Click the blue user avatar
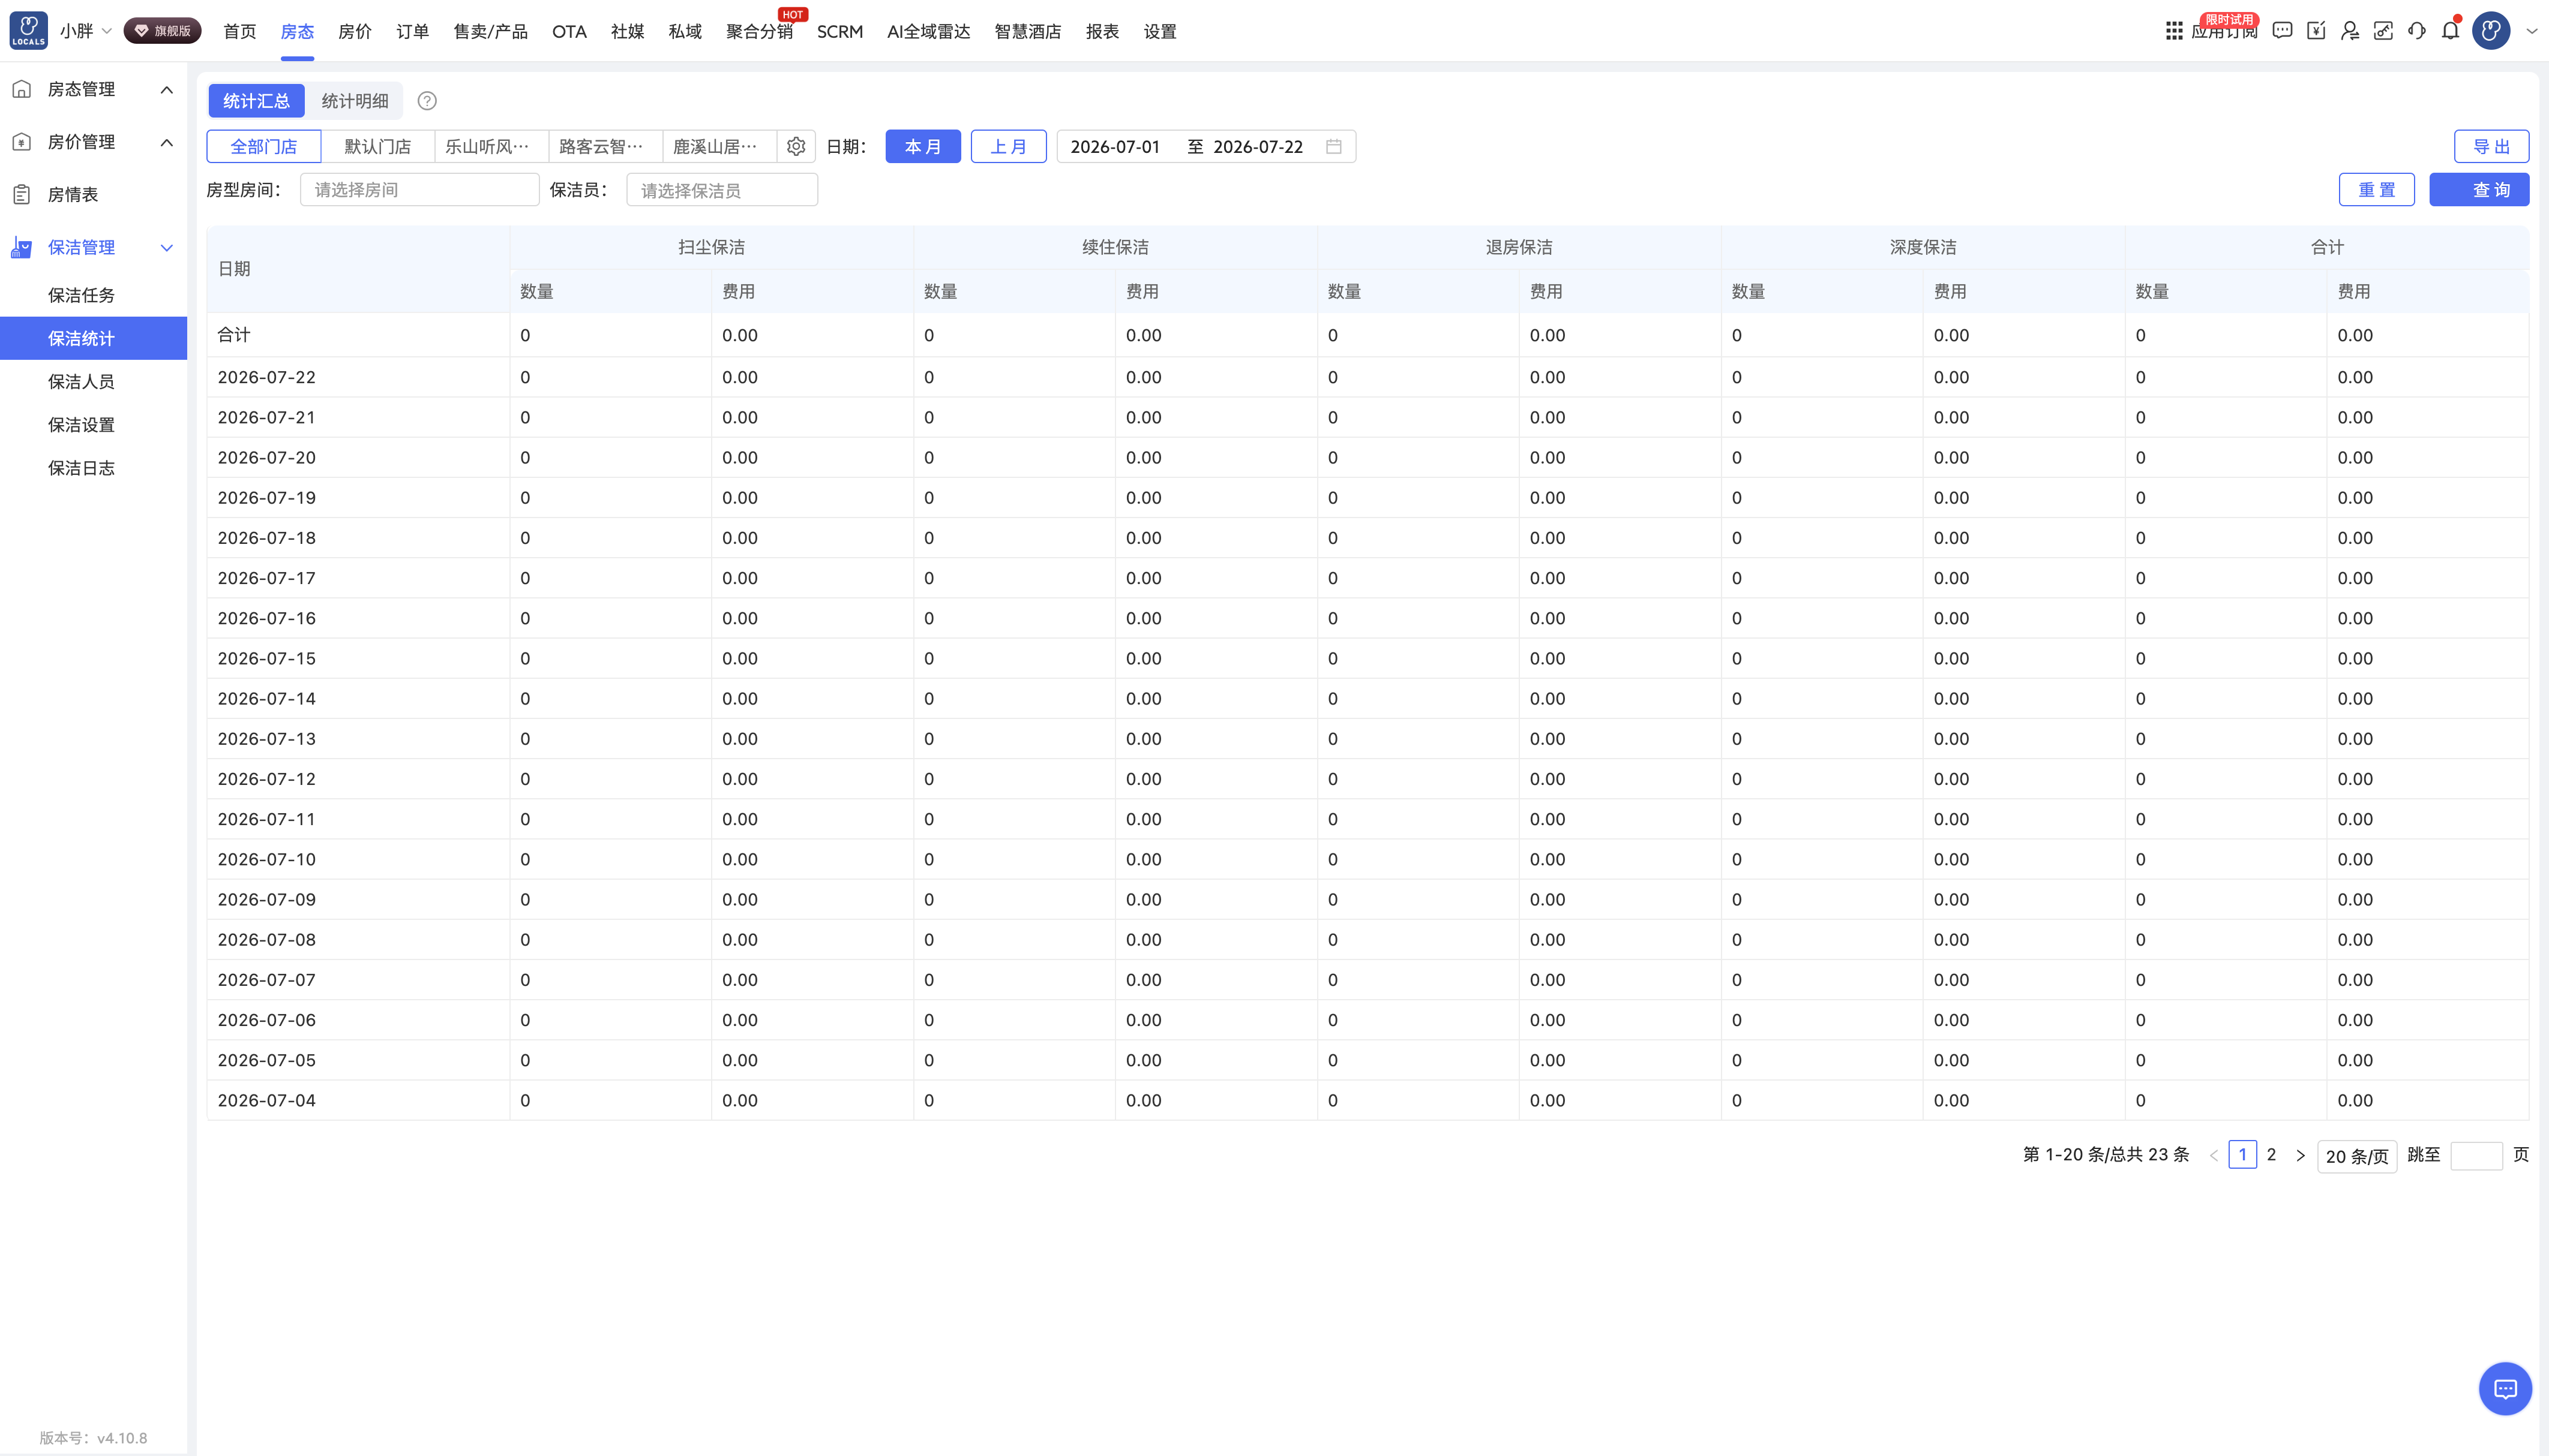The width and height of the screenshot is (2549, 1456). pyautogui.click(x=2491, y=31)
